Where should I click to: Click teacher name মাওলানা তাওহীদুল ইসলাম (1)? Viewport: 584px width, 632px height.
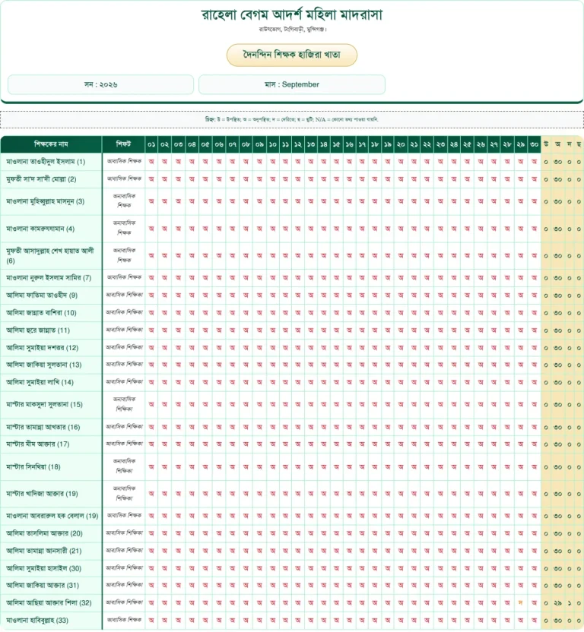coord(46,162)
